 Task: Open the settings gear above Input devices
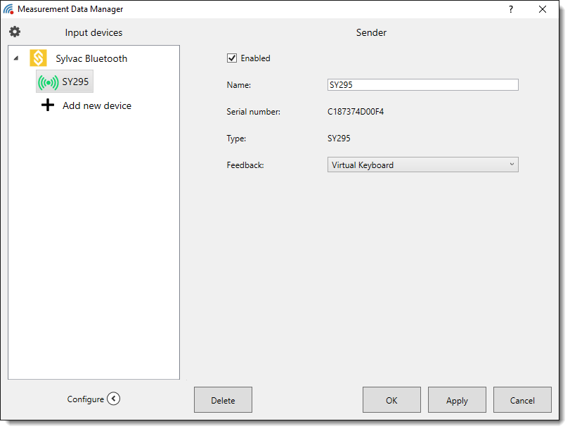coord(15,32)
